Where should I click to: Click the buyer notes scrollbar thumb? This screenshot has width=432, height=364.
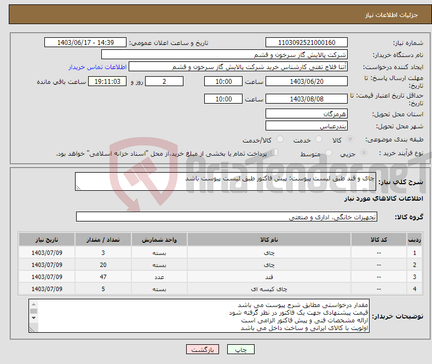pos(33,311)
